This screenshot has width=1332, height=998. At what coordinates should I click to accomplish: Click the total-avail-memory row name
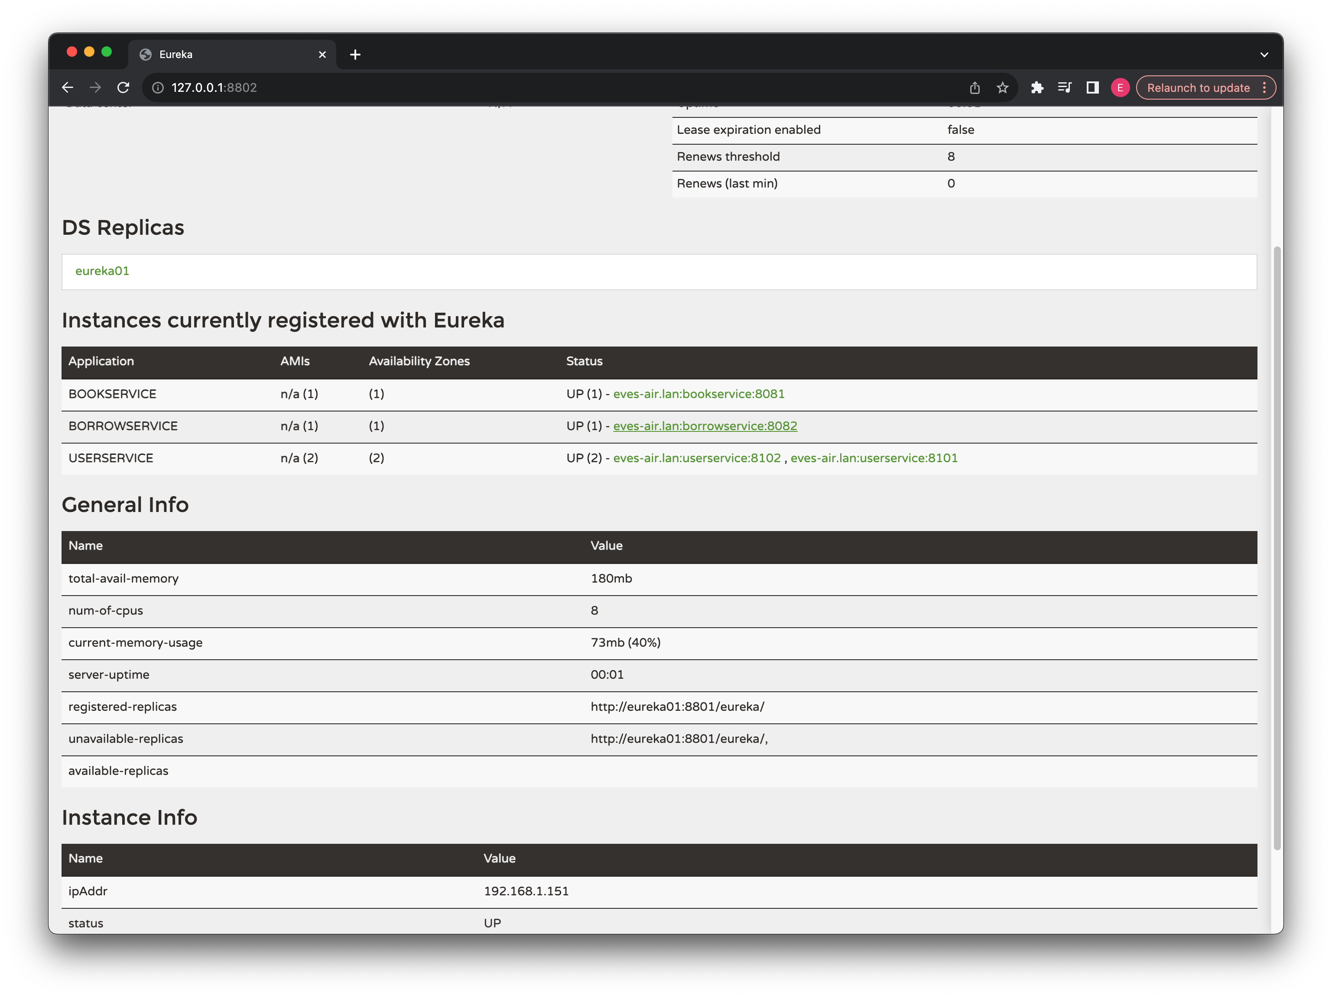(x=123, y=578)
